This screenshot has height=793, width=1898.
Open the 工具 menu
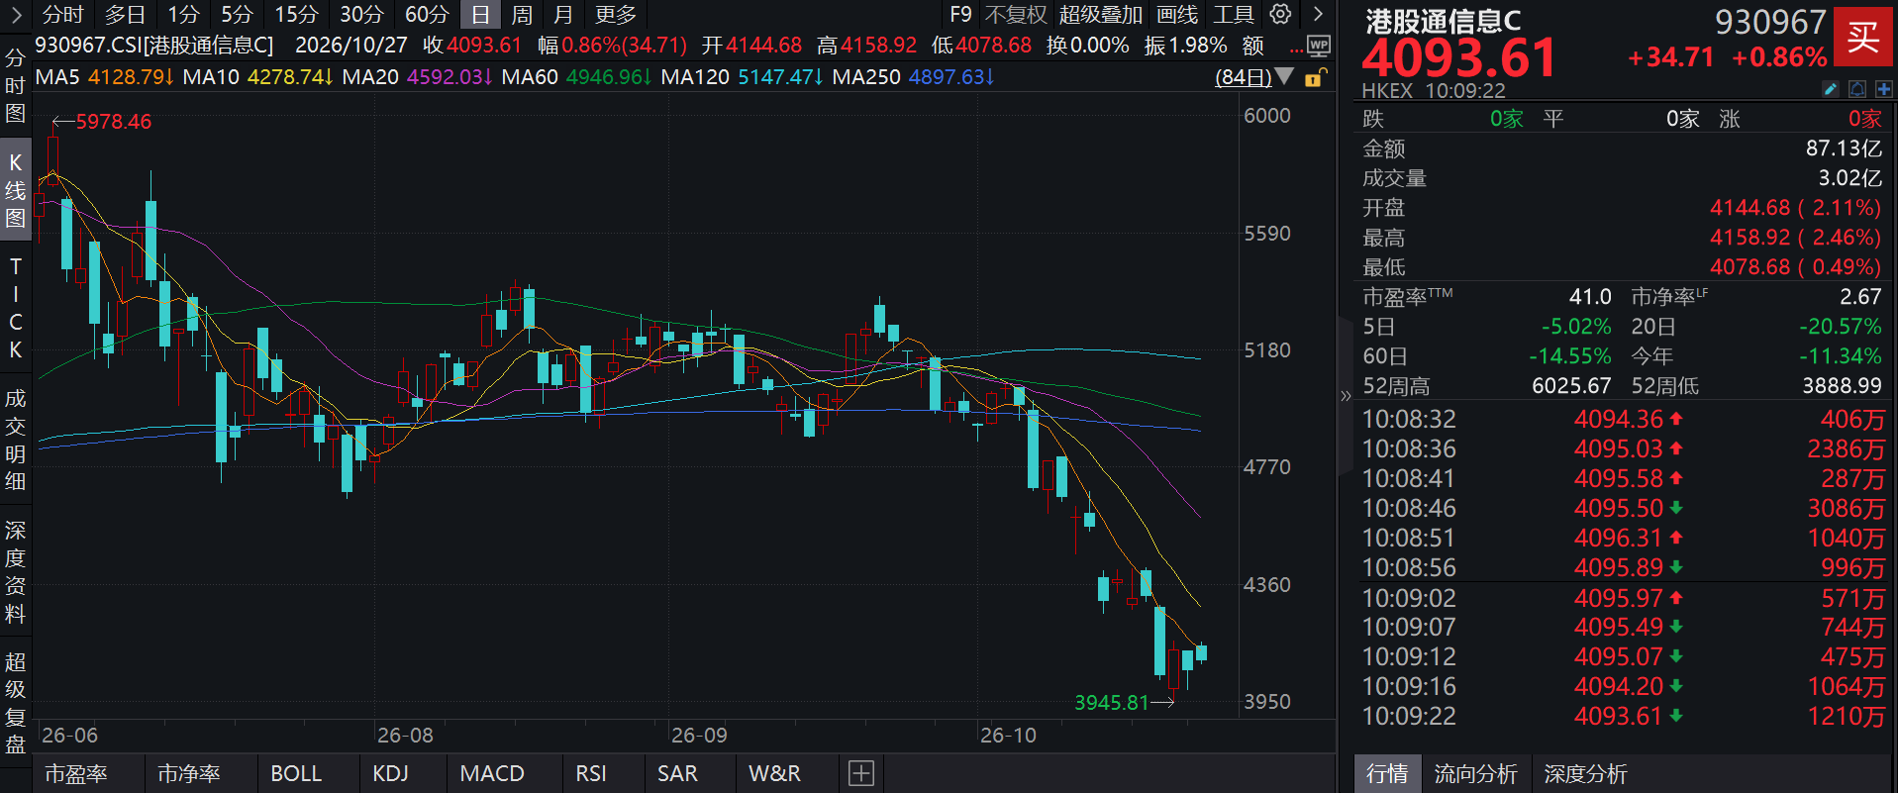tap(1234, 14)
